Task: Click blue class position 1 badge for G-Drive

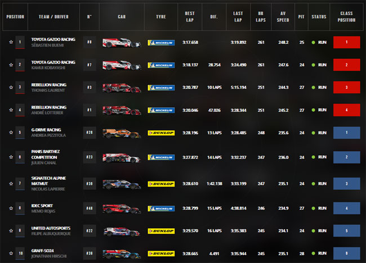Action: point(347,133)
